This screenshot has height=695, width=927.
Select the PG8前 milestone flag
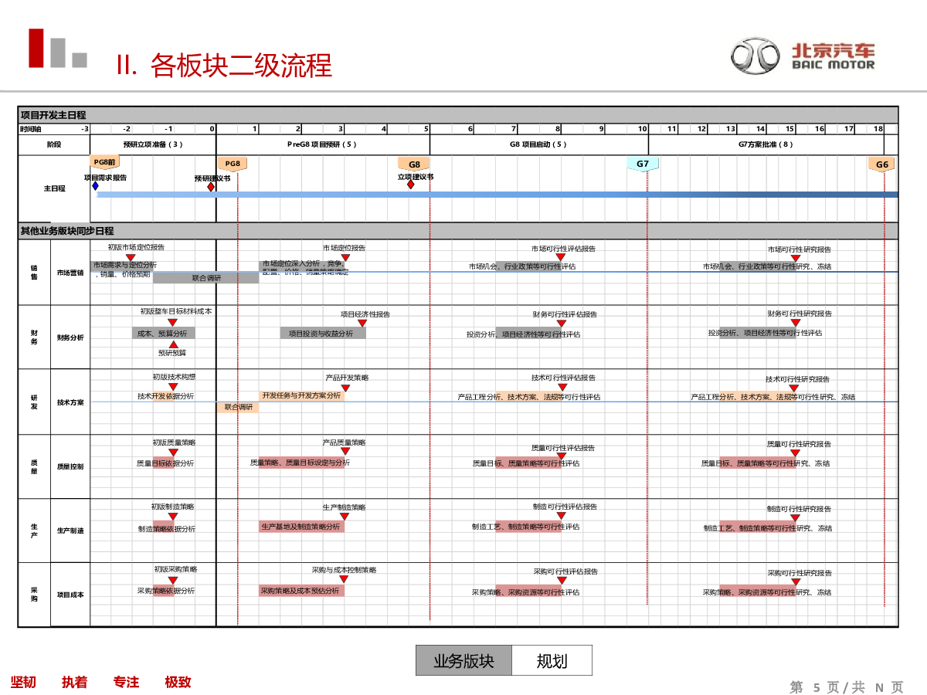tap(104, 162)
